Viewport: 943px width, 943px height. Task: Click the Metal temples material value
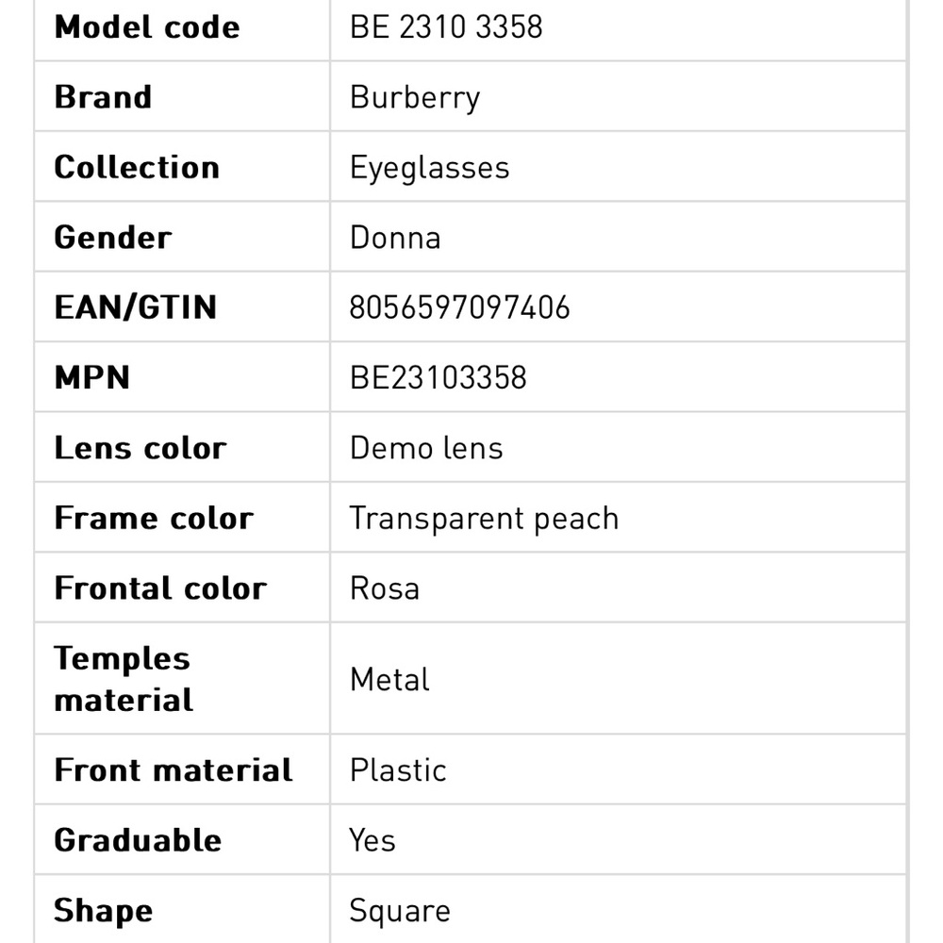pyautogui.click(x=389, y=680)
